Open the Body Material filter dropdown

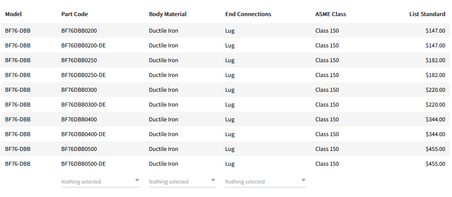182,182
